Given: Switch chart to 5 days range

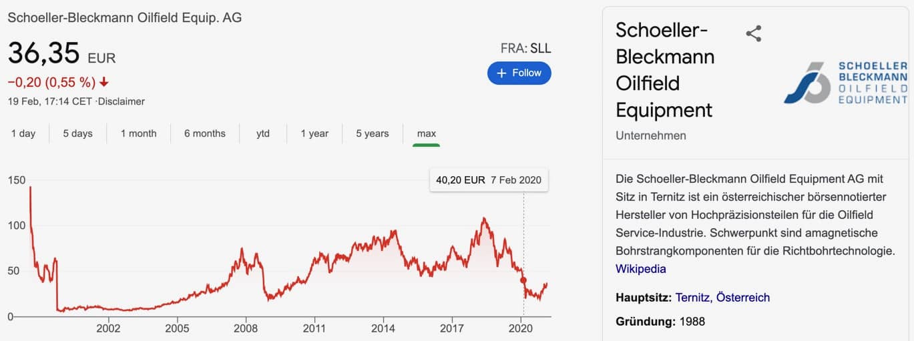Looking at the screenshot, I should click(78, 133).
